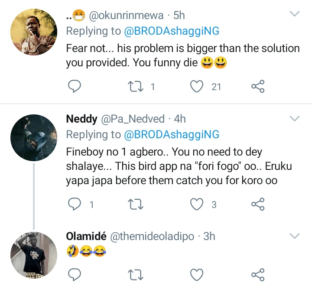This screenshot has width=312, height=289.
Task: Share okunrinmewa's tweet
Action: coord(258,87)
